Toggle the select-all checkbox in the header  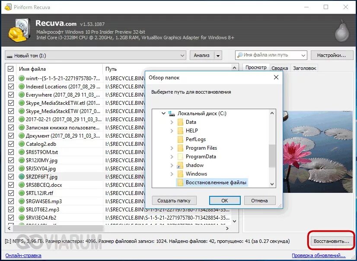point(11,69)
